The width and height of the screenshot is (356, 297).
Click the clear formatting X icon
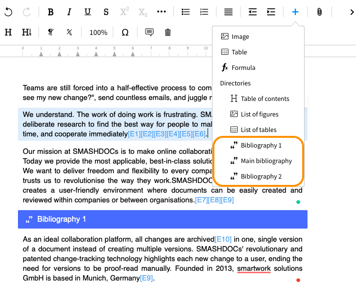click(69, 32)
